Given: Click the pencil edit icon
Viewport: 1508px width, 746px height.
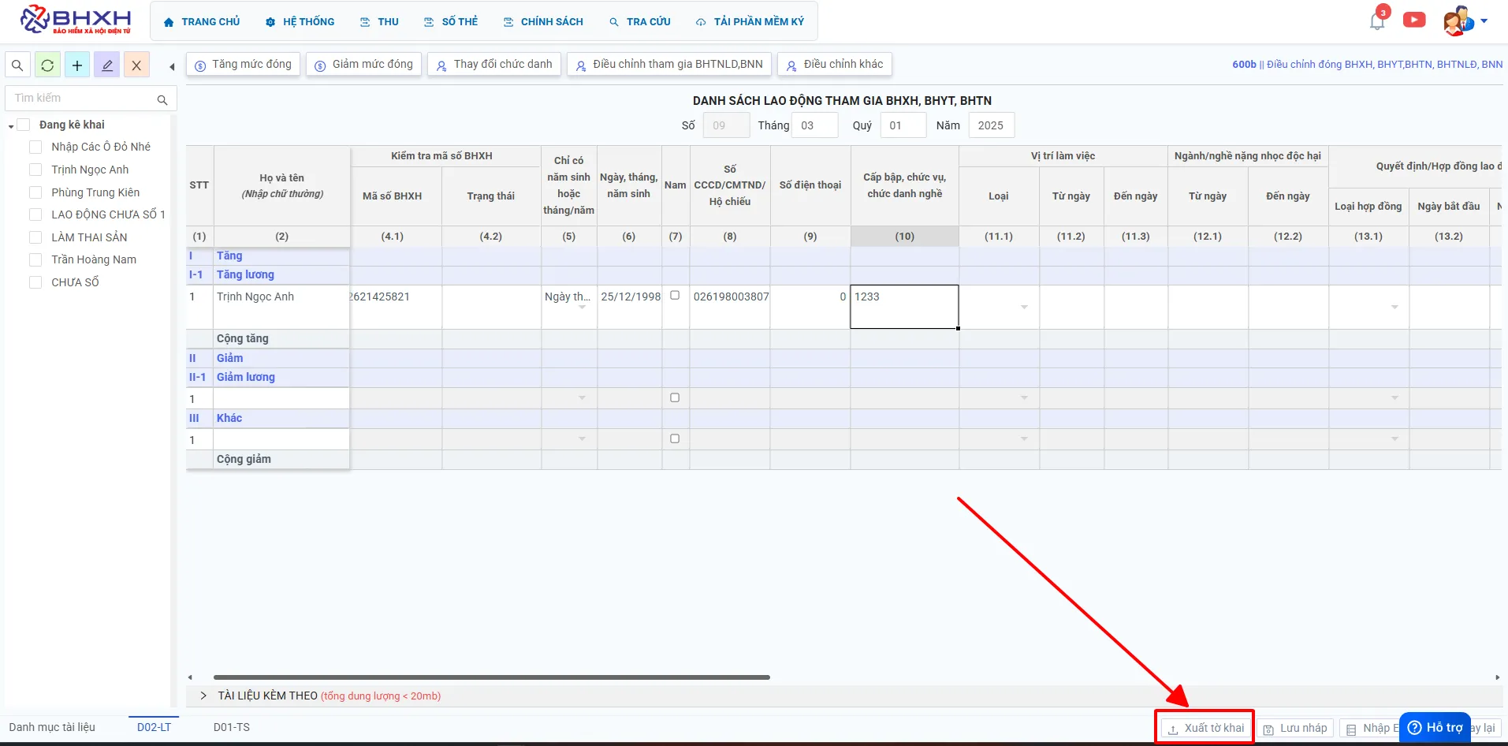Looking at the screenshot, I should pyautogui.click(x=107, y=65).
